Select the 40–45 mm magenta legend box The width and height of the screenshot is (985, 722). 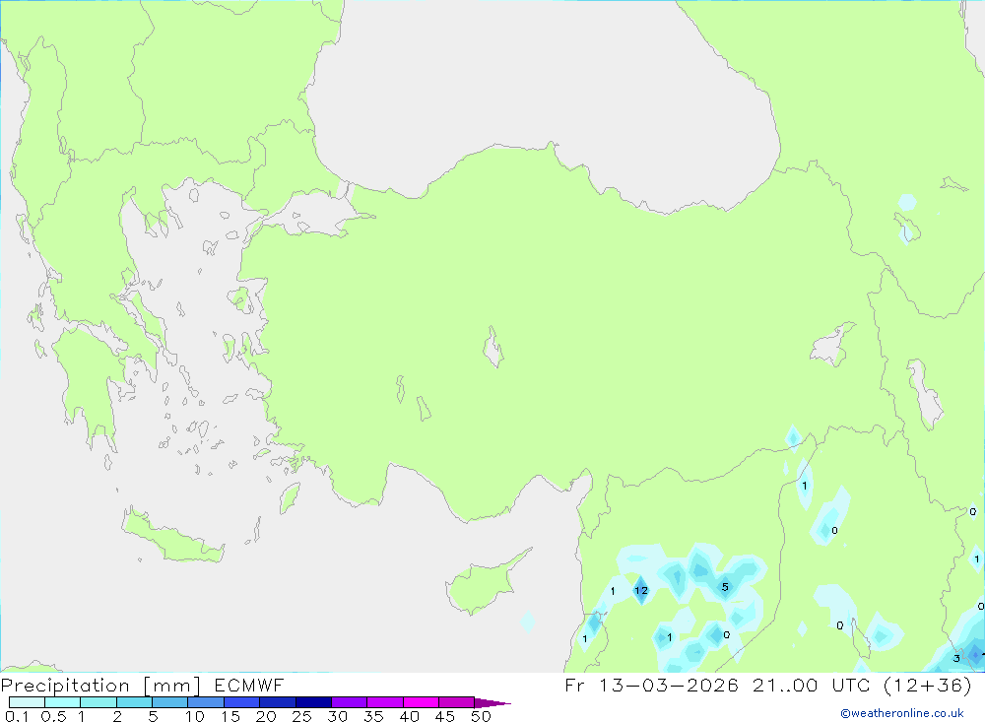click(x=421, y=702)
